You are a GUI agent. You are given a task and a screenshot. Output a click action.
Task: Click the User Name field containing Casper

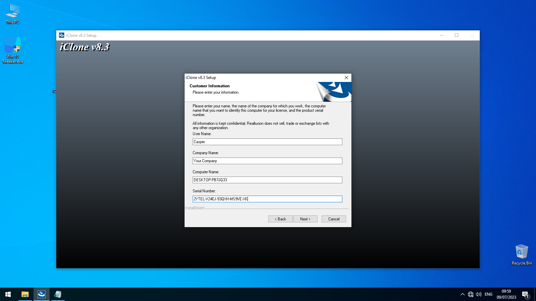[267, 142]
